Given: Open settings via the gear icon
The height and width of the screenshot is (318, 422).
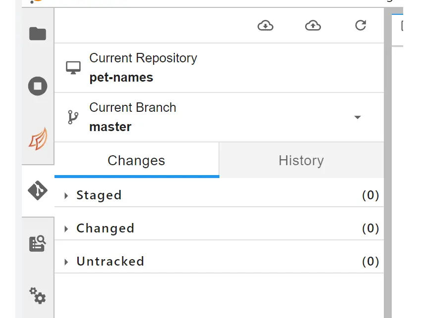Looking at the screenshot, I should pos(37,296).
